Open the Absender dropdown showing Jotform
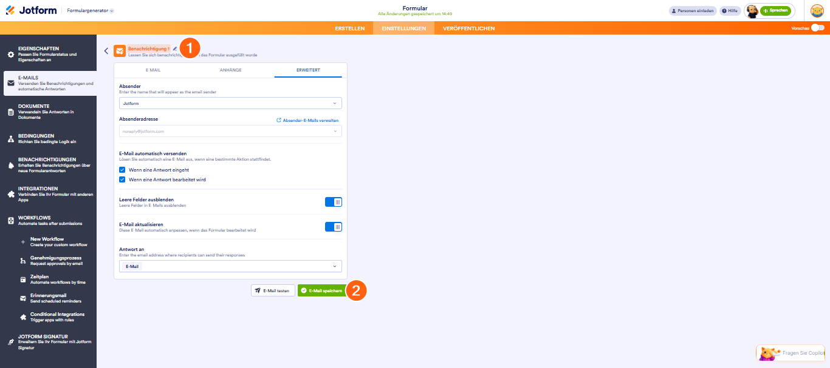This screenshot has width=830, height=368. 230,103
